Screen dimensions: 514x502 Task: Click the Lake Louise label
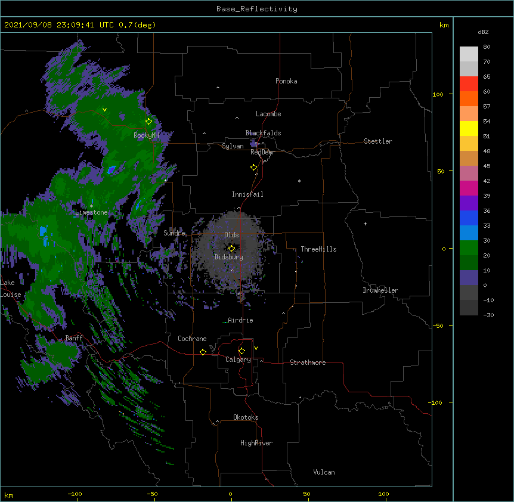coord(11,289)
